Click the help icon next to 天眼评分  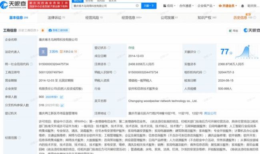pyautogui.click(x=199, y=52)
